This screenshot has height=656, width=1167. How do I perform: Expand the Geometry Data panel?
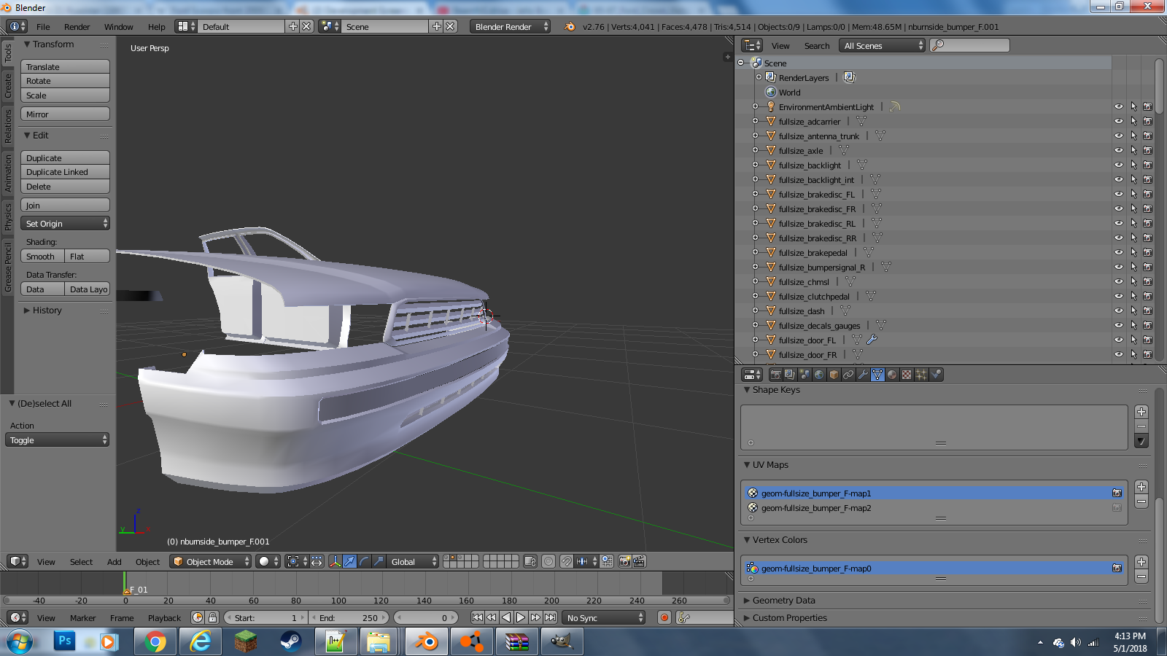point(783,601)
